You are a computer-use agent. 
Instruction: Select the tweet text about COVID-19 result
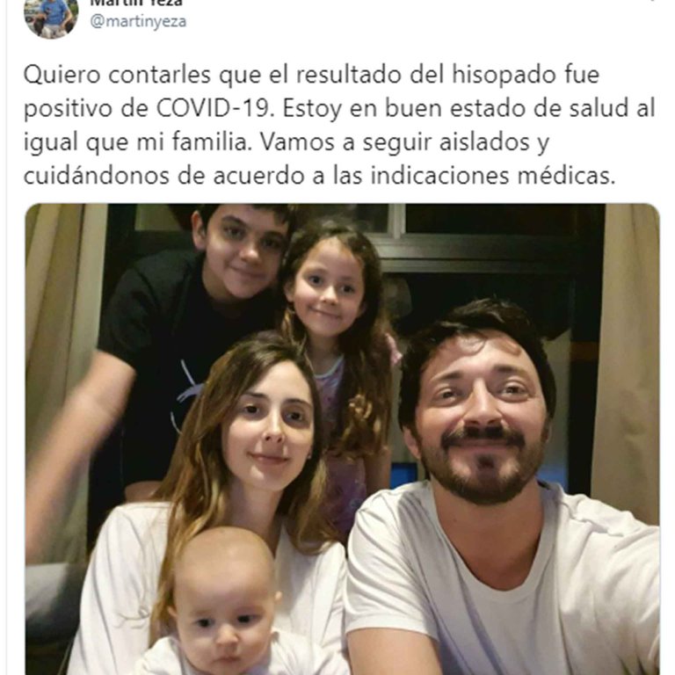[x=339, y=125]
